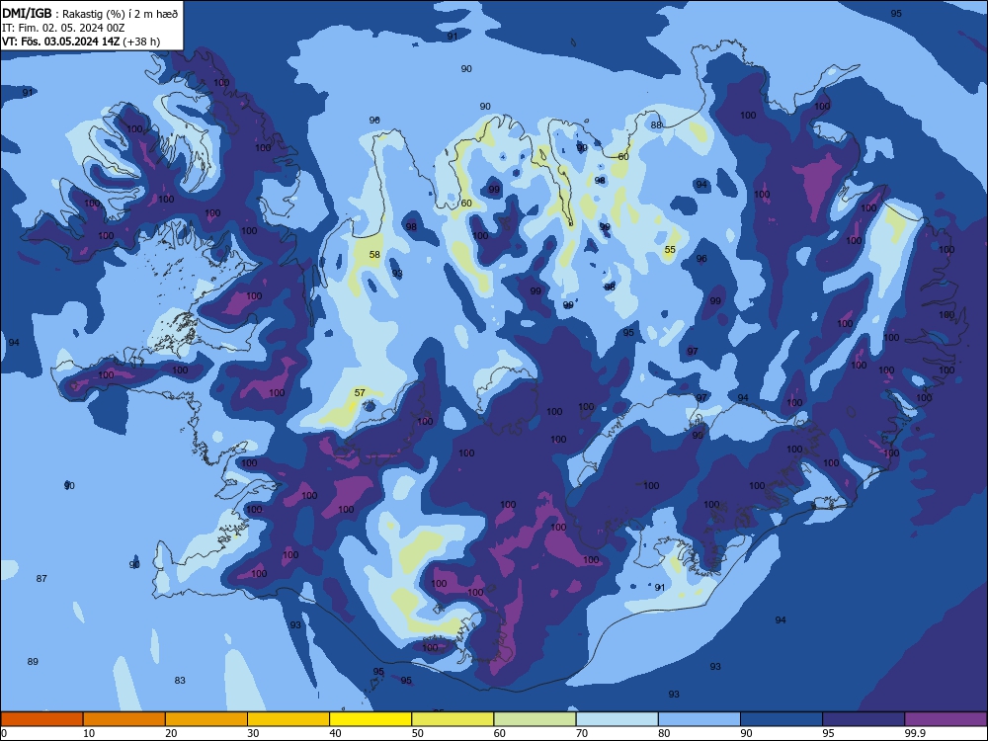Choose the golden 30–40 legend swatch
Screen dimensions: 988x741
[288, 719]
